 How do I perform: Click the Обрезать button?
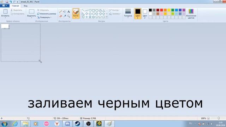click(x=43, y=10)
